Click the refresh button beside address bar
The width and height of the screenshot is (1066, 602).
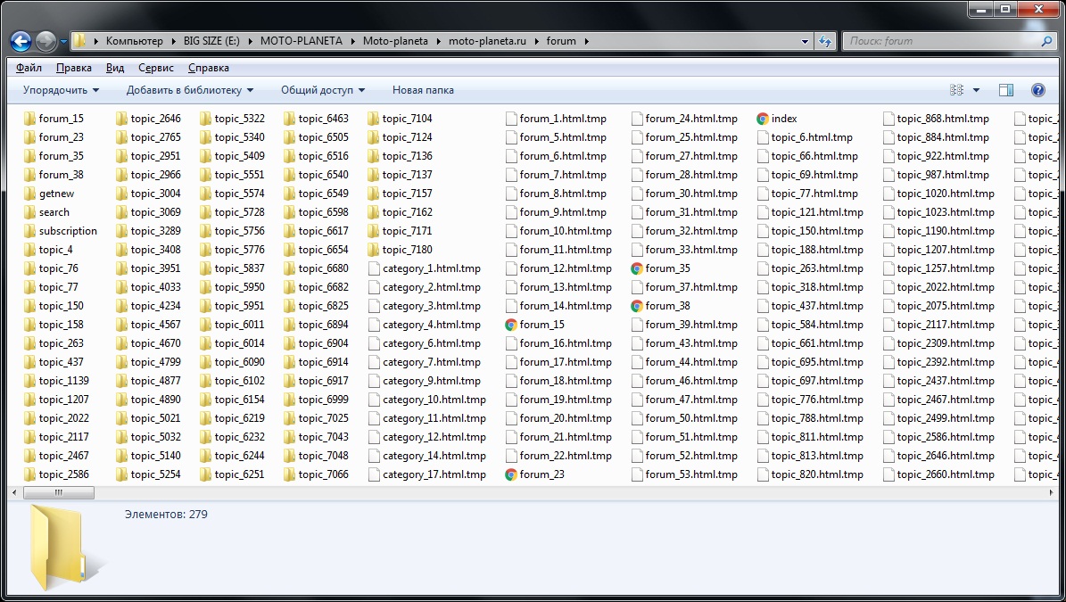(x=825, y=41)
